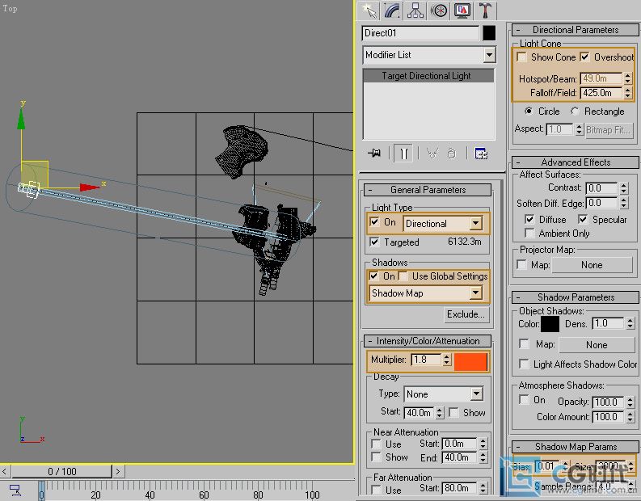
Task: Click the Multiplier value field
Action: pos(426,360)
